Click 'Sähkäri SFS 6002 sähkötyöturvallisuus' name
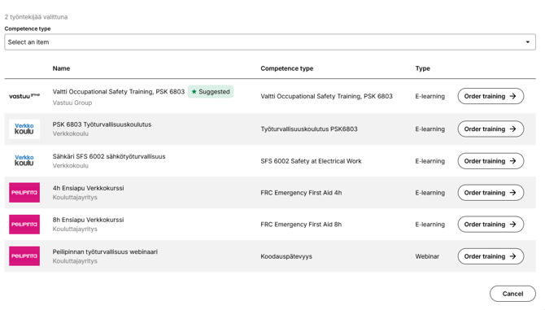Viewport: 545px width, 310px height. click(109, 156)
